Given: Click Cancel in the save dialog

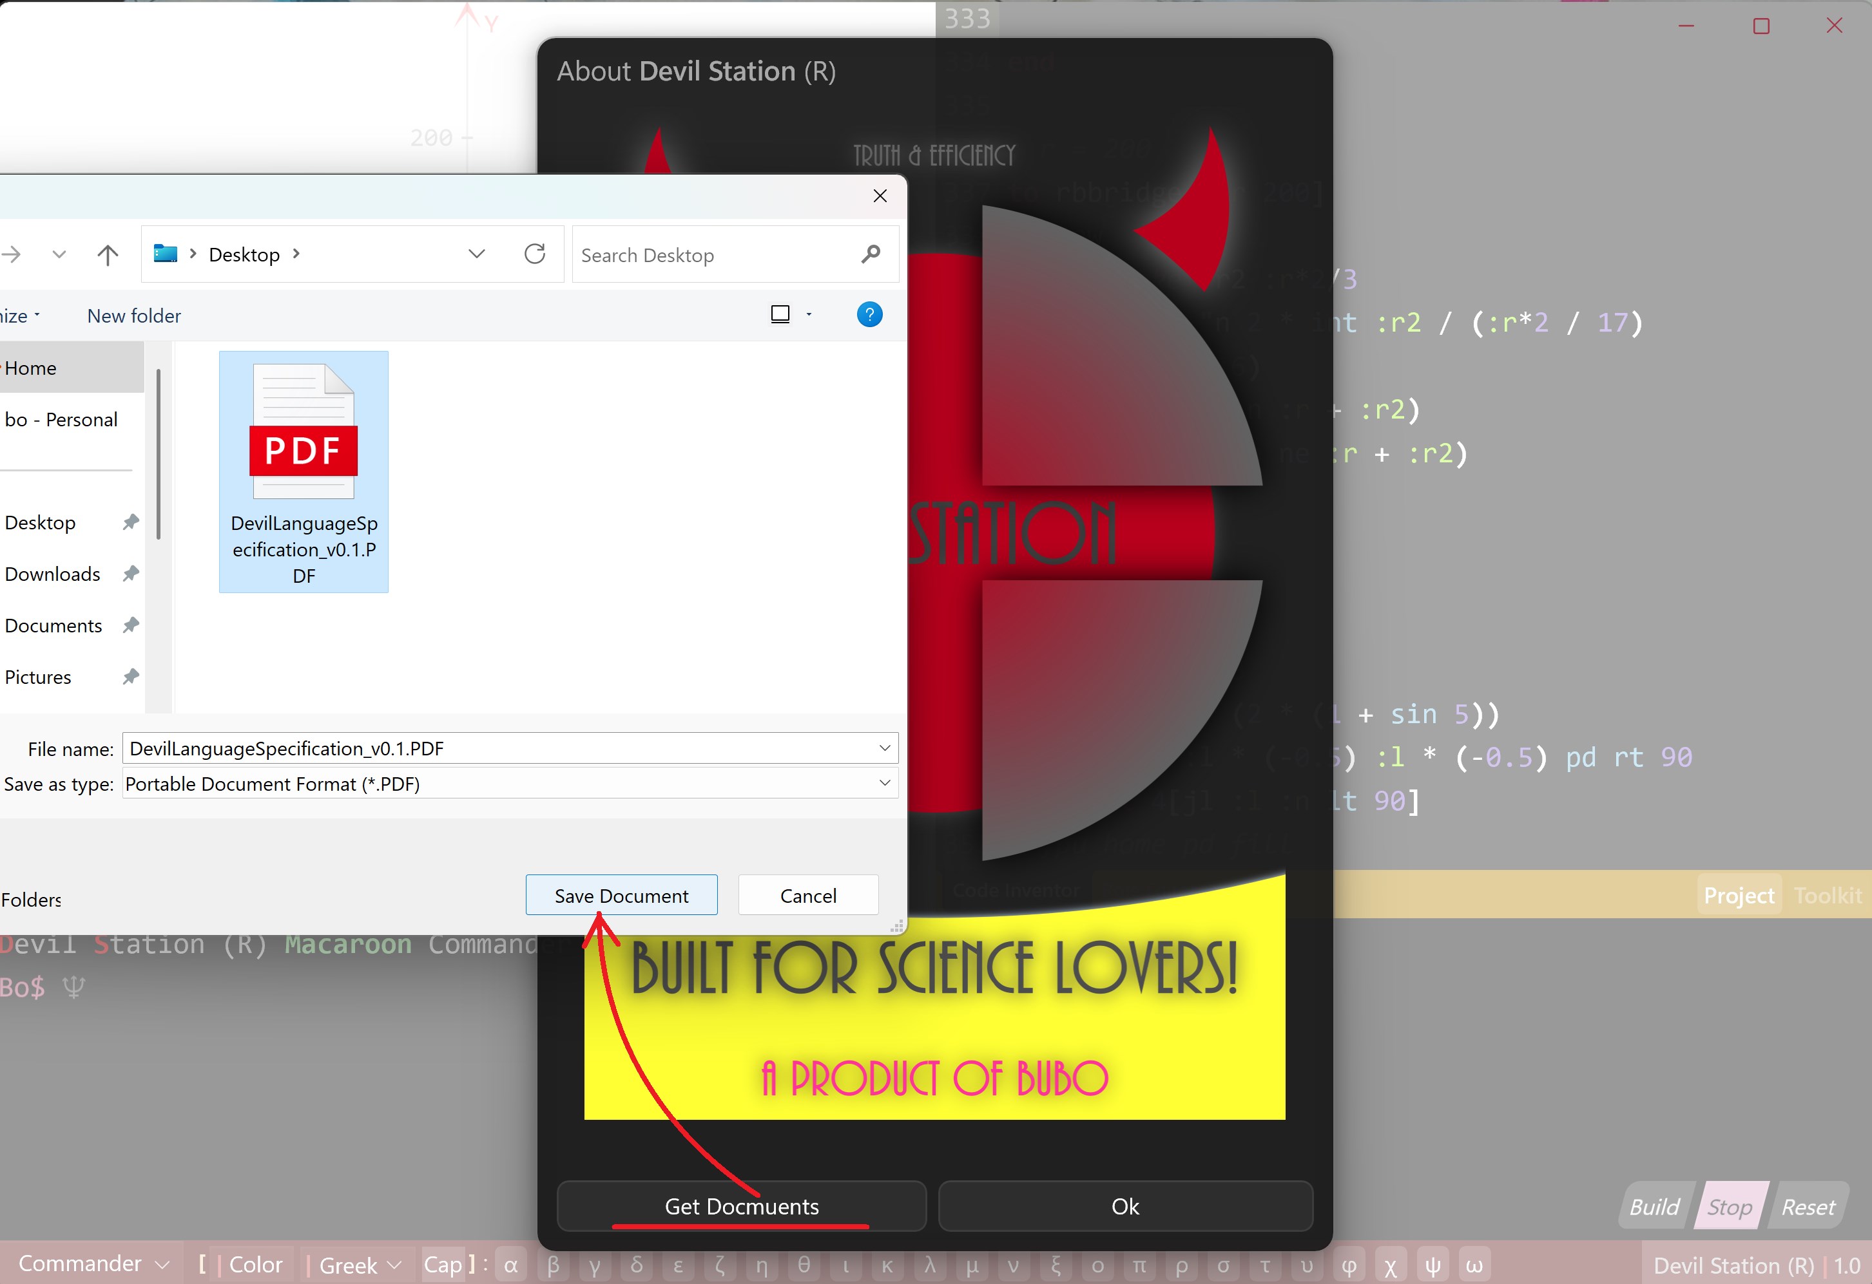Looking at the screenshot, I should [x=808, y=895].
